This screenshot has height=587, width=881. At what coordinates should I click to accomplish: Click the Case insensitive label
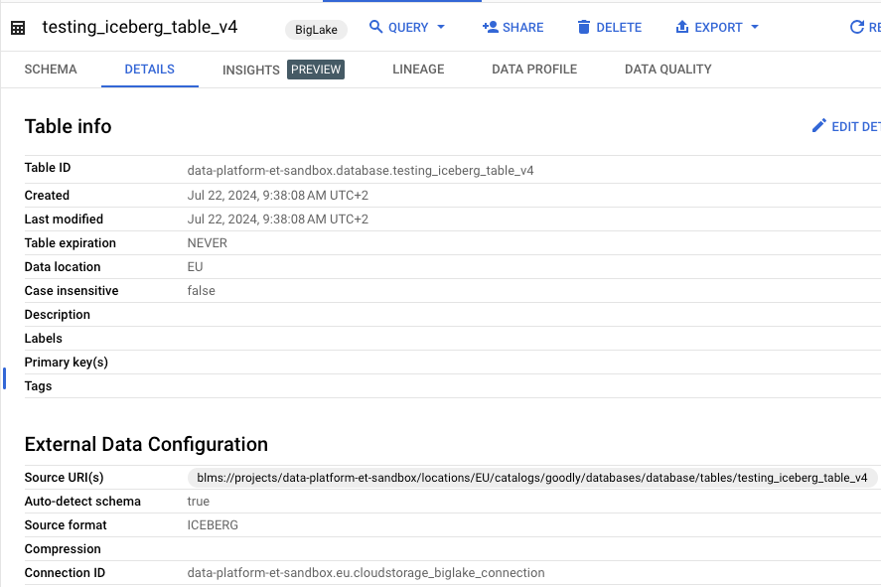72,290
